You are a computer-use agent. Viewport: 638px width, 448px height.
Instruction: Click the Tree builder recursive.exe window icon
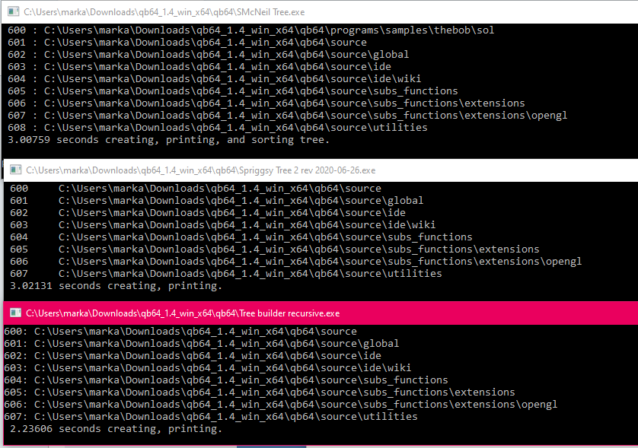pos(15,313)
